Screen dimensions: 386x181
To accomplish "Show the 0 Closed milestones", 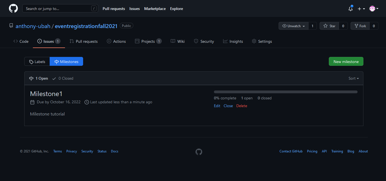I will 63,78.
